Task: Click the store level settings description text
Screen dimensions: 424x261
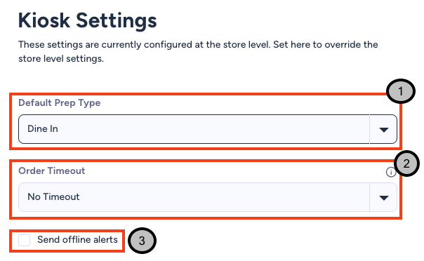Action: (x=198, y=51)
